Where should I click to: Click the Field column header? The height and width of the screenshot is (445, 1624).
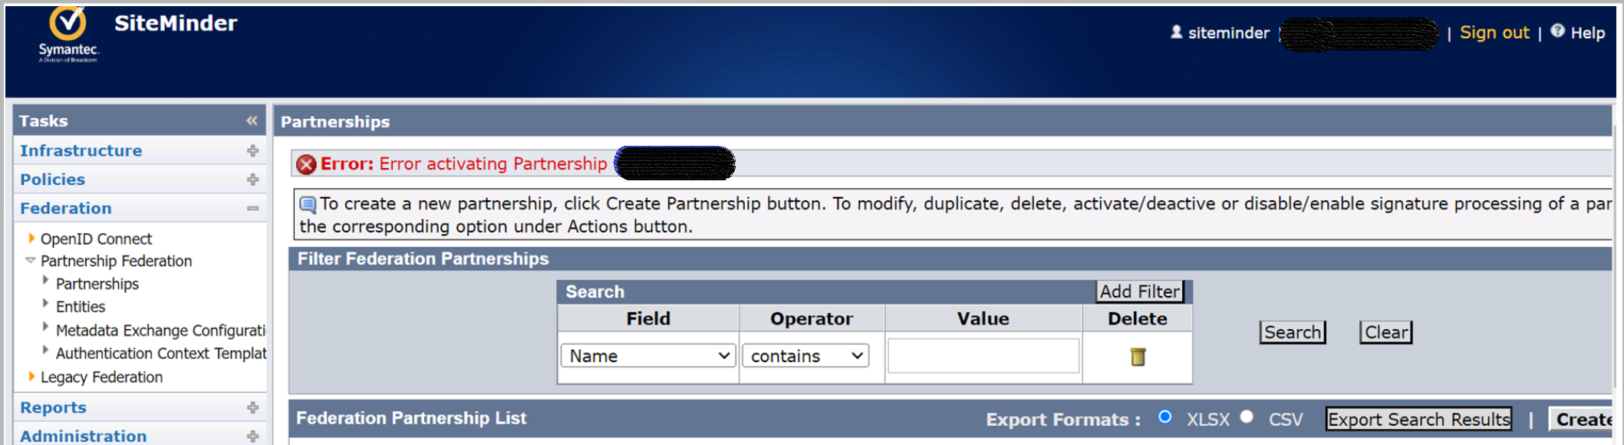tap(648, 318)
